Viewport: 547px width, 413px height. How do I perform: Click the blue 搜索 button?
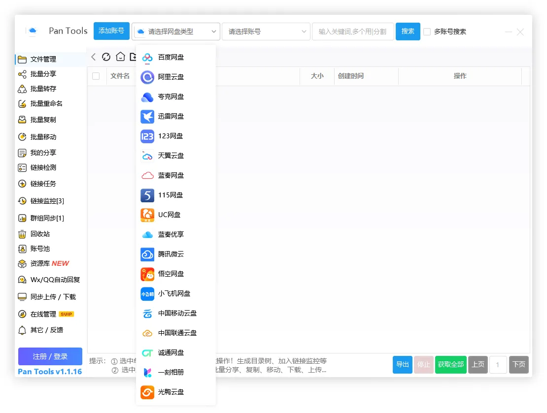408,32
